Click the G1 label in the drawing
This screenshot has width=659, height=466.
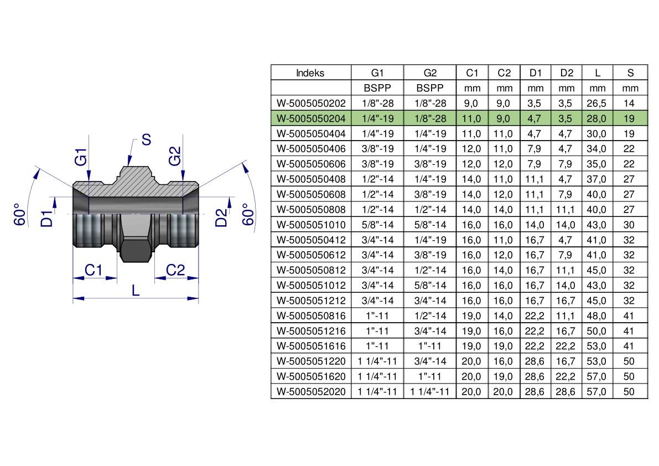[x=81, y=159]
